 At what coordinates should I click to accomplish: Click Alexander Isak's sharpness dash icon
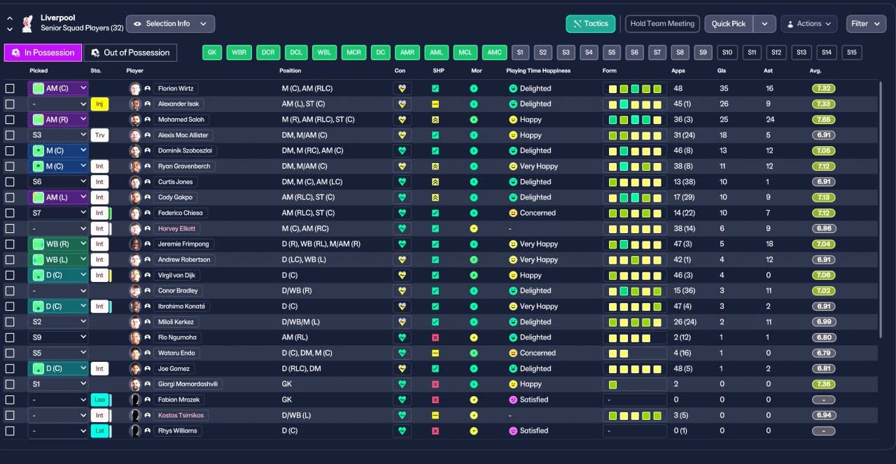tap(435, 104)
